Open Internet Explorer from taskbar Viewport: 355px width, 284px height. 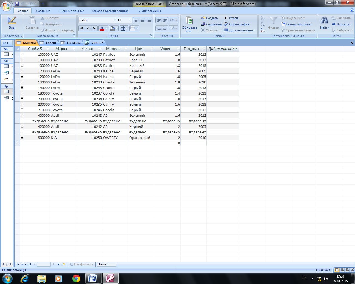[24, 278]
